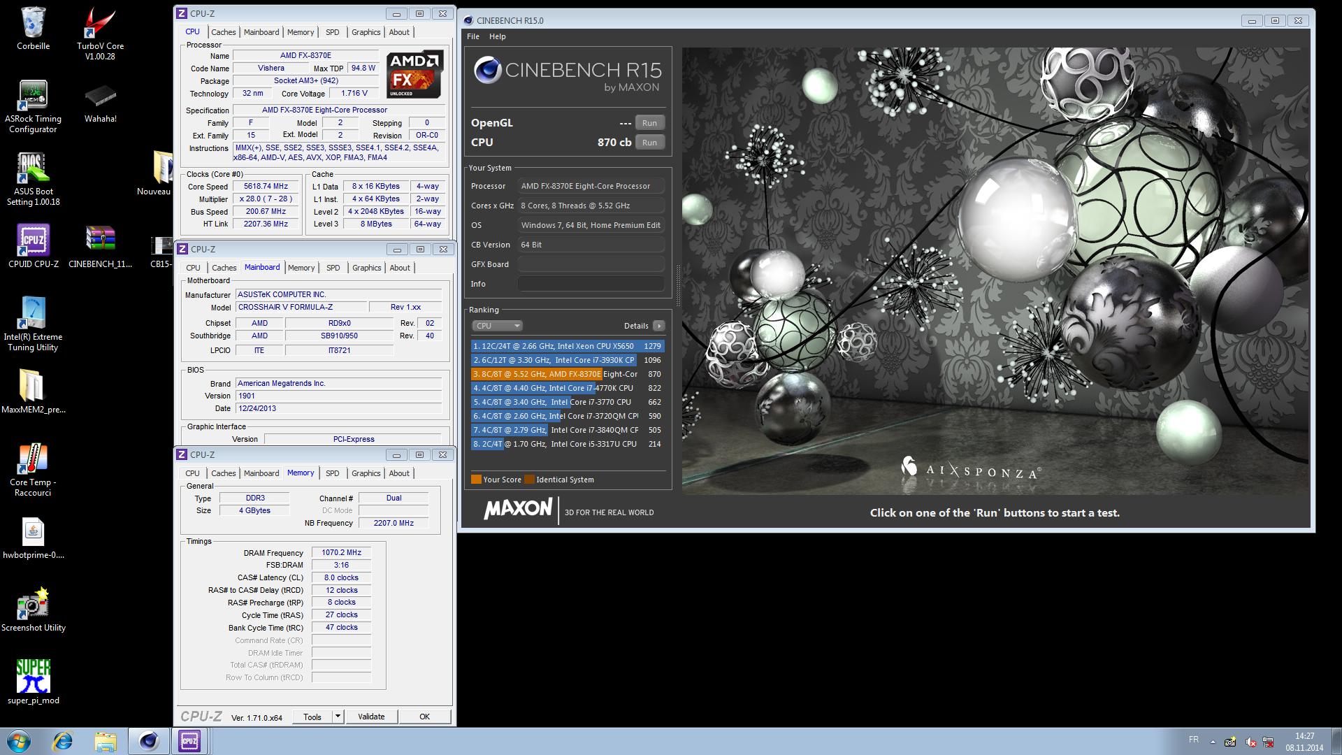Click the AMD FX logo in CPU-Z
1342x755 pixels.
click(415, 74)
